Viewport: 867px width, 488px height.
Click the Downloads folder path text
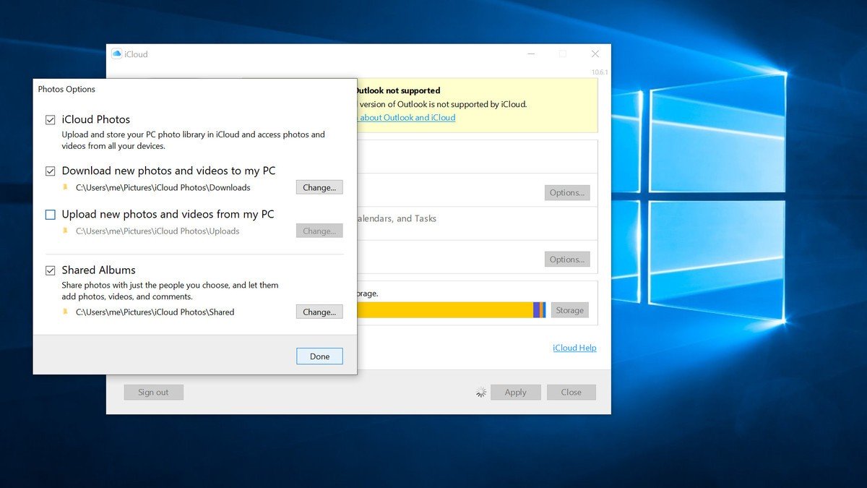click(163, 187)
